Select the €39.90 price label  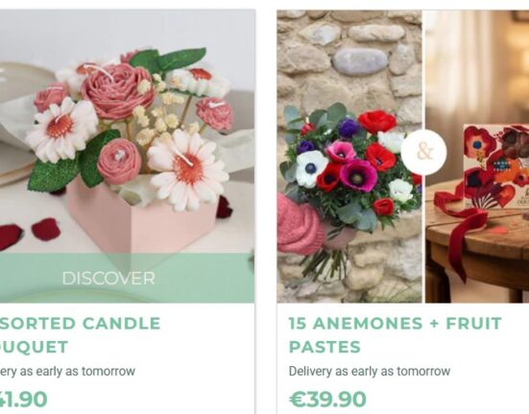(327, 400)
